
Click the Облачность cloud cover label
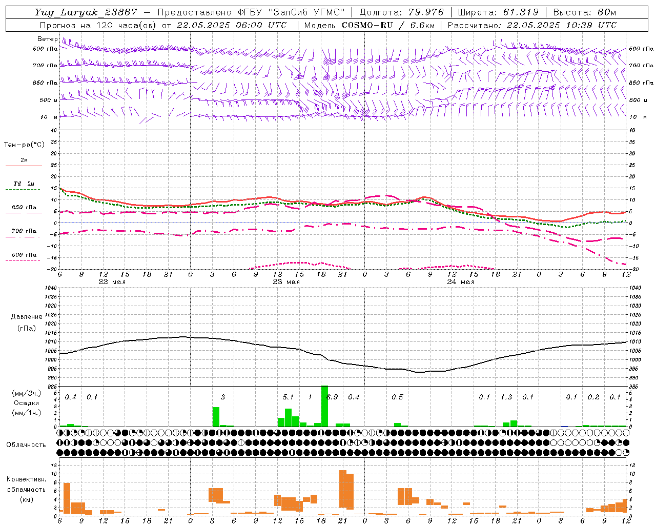[x=26, y=445]
